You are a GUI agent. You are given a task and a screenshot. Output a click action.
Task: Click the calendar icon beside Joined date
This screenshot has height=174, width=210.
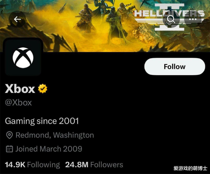pyautogui.click(x=9, y=149)
